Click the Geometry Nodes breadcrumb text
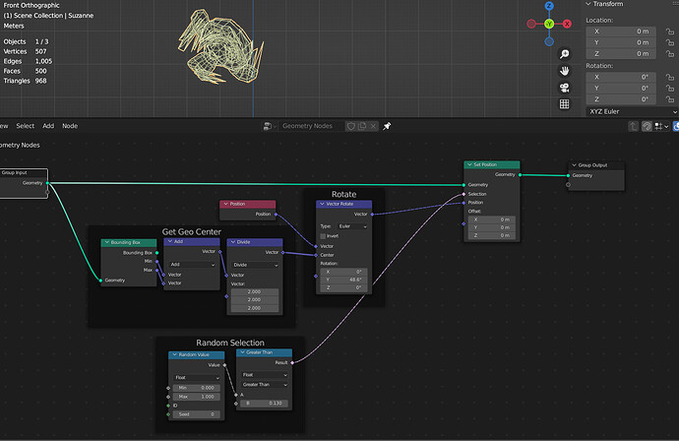Viewport: 679px width, 441px height. click(x=19, y=145)
